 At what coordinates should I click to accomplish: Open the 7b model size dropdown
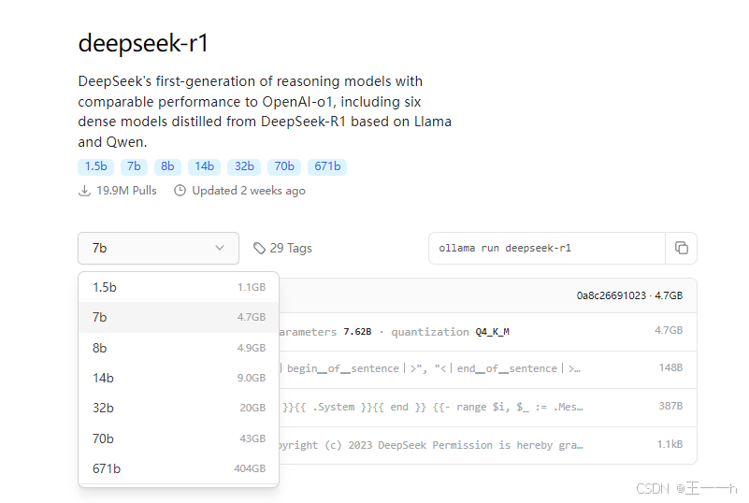coord(158,248)
